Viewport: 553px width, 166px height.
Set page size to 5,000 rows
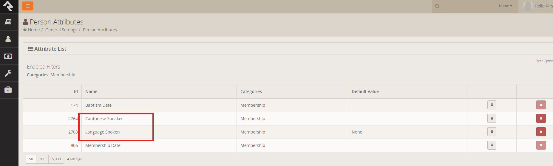tap(56, 159)
